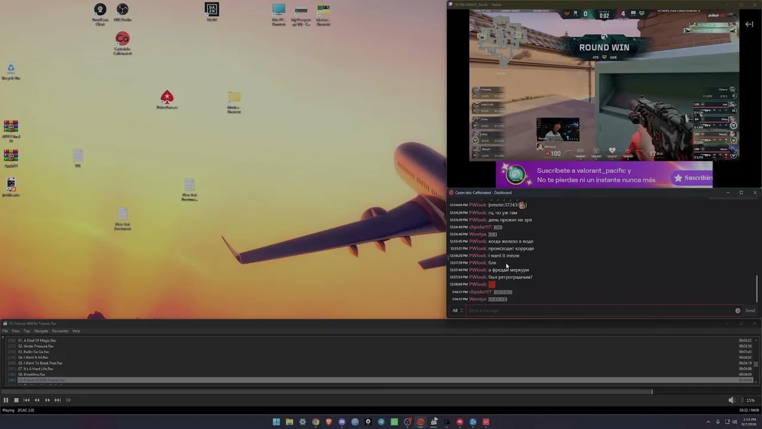Click the chat message input field

click(600, 310)
